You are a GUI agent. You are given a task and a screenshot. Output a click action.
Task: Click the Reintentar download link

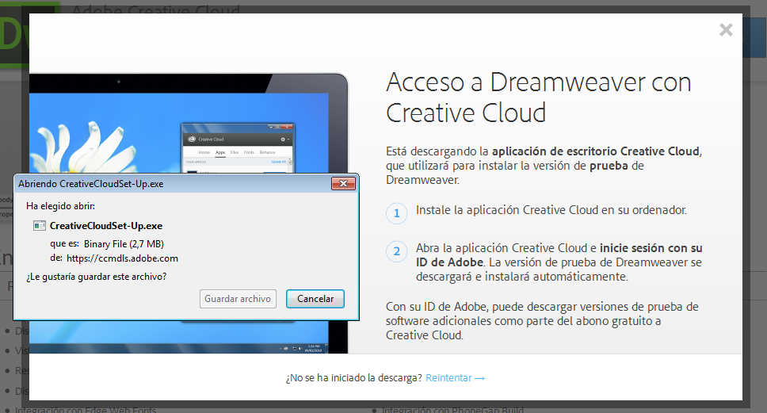pyautogui.click(x=455, y=378)
